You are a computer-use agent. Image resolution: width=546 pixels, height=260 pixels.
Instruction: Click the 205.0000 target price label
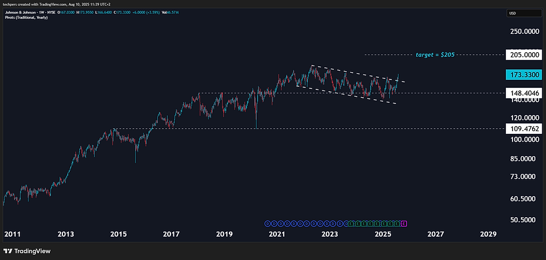[x=524, y=55]
